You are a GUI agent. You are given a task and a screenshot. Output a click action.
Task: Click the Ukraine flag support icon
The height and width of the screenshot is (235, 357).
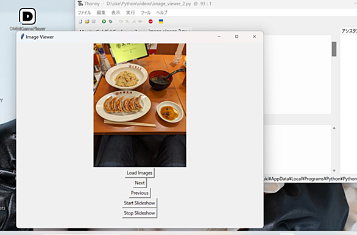coord(161,21)
